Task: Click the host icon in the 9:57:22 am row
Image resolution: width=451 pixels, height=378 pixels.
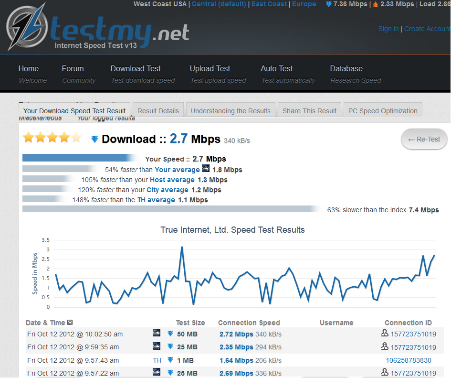Action: (x=157, y=372)
